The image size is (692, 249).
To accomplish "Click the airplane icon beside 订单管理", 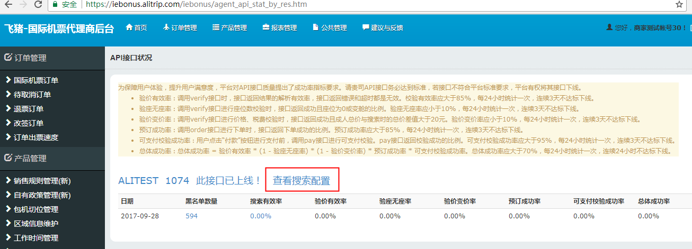I will pyautogui.click(x=166, y=27).
